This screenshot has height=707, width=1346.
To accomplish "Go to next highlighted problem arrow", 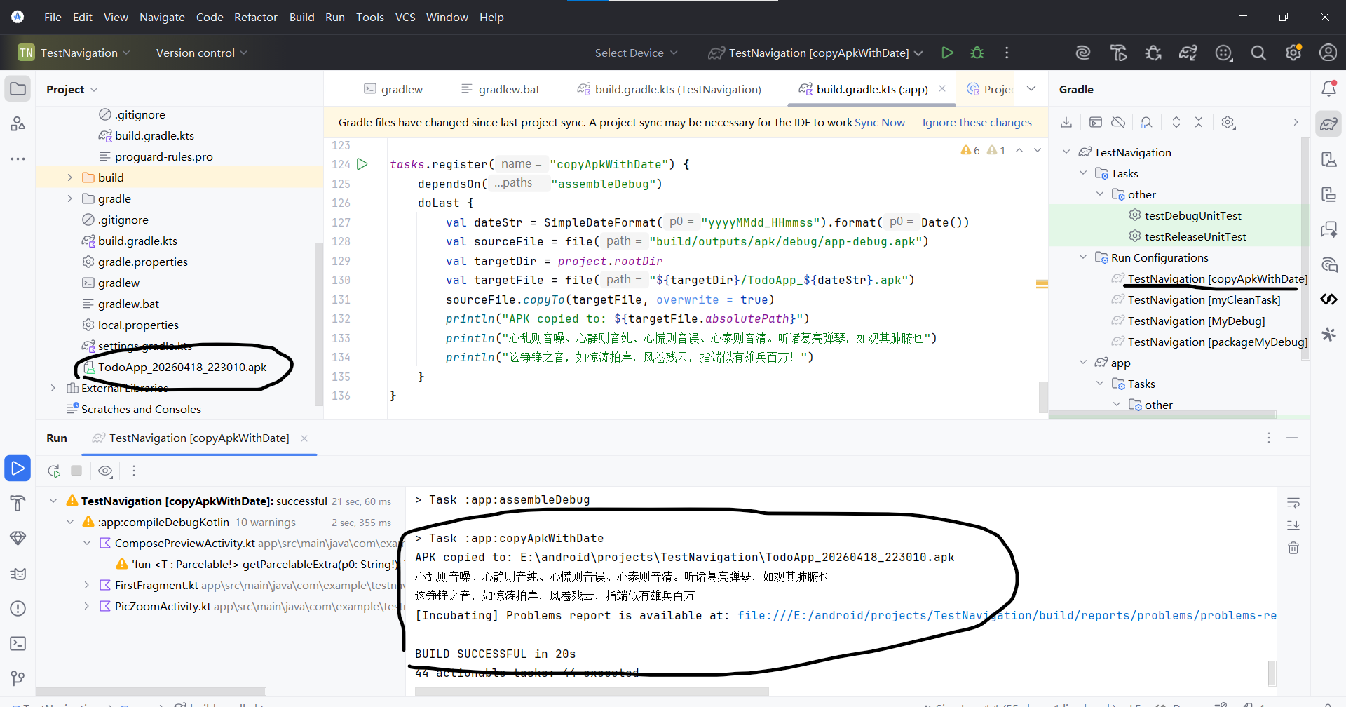I will pyautogui.click(x=1038, y=150).
